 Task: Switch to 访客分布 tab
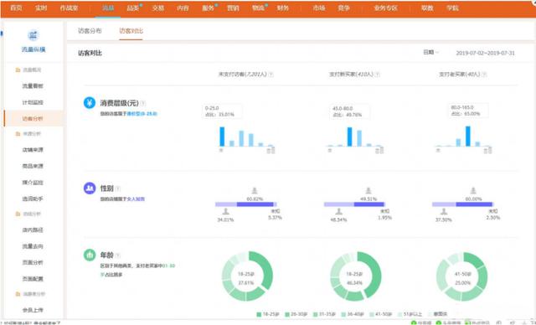[90, 31]
